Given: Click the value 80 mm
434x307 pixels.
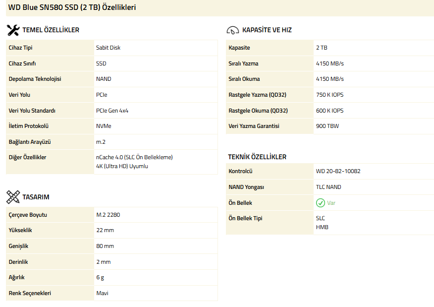Looking at the screenshot, I should click(105, 246).
